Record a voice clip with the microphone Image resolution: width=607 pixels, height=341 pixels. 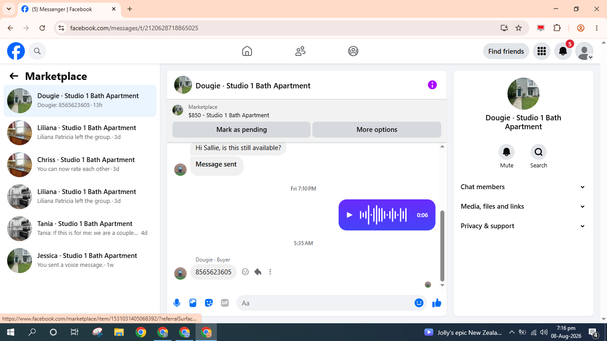click(x=177, y=303)
